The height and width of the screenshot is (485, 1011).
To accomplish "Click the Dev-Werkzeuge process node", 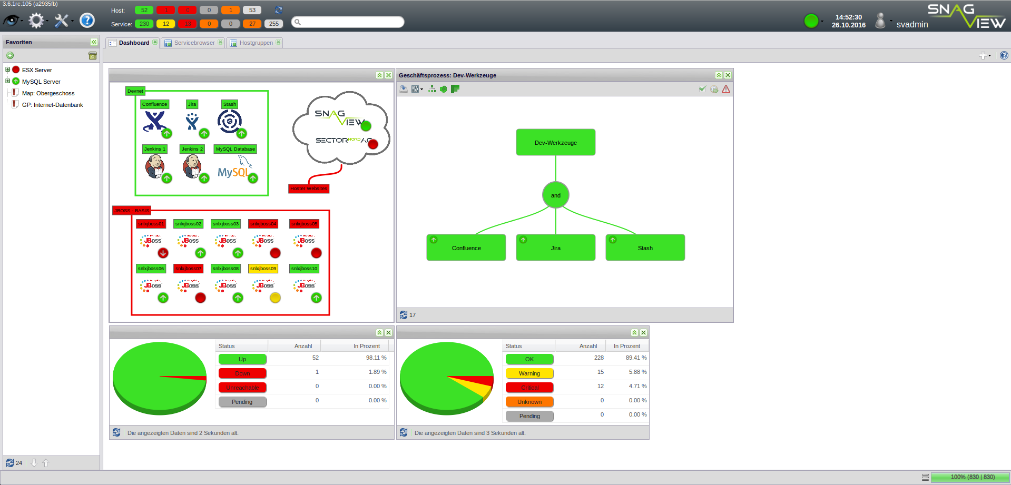I will [556, 142].
